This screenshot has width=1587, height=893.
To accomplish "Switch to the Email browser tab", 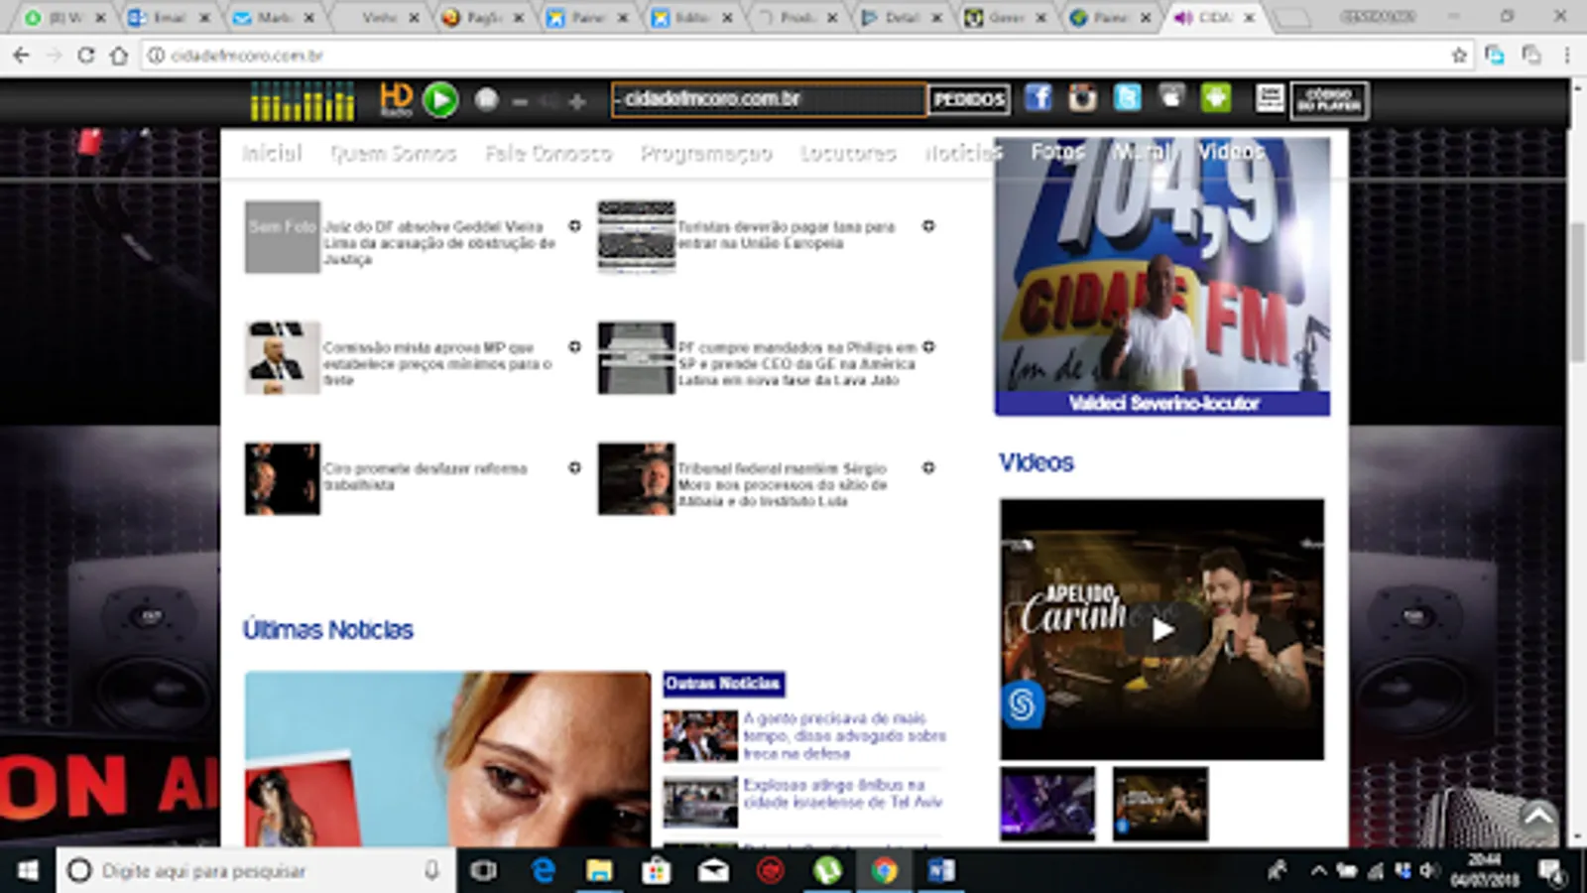I will (x=168, y=18).
